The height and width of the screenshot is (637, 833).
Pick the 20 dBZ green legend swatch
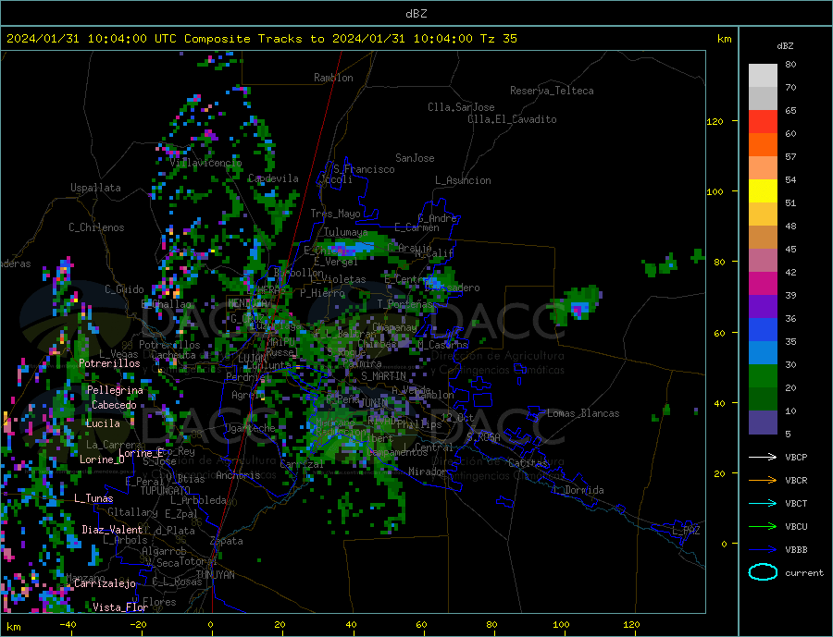(763, 376)
